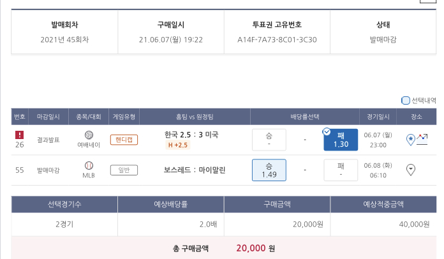Open venue location pin for game 55

411,169
